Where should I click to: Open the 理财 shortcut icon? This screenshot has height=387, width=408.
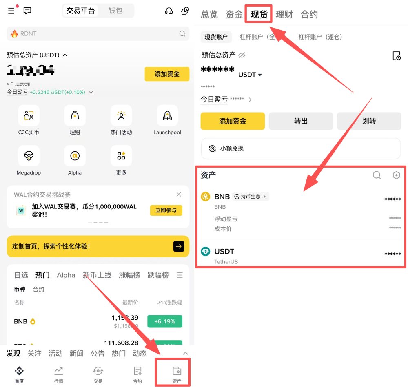point(75,115)
